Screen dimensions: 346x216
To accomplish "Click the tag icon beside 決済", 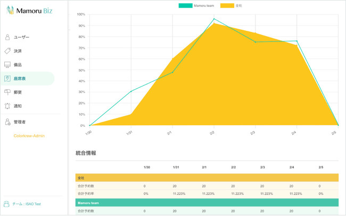I will coord(7,51).
